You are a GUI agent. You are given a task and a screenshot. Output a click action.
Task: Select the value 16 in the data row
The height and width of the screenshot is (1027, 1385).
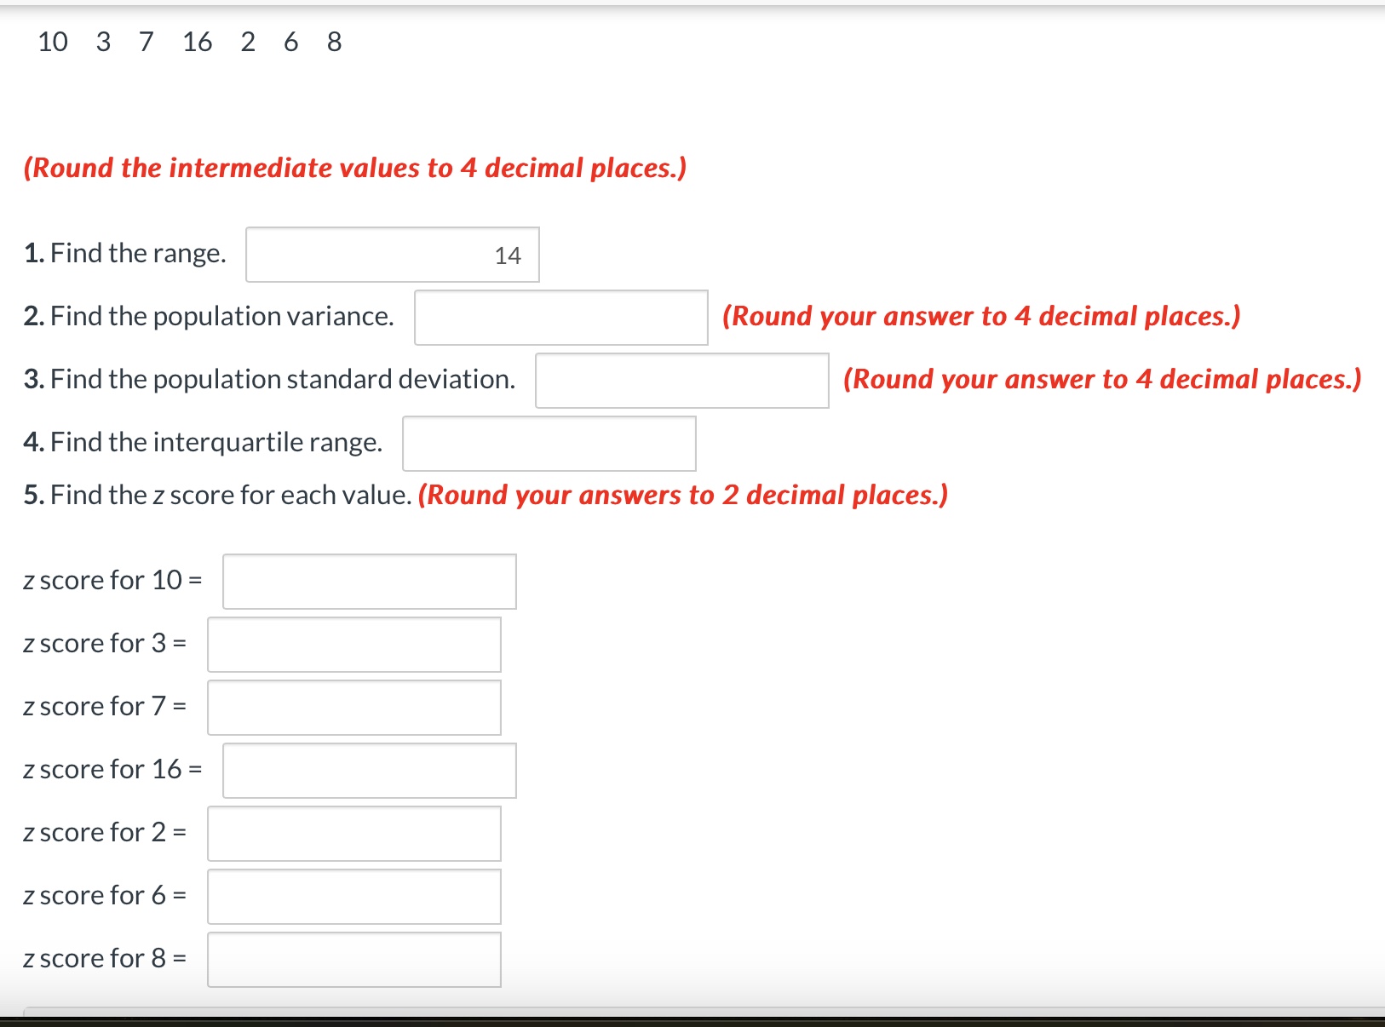[197, 41]
